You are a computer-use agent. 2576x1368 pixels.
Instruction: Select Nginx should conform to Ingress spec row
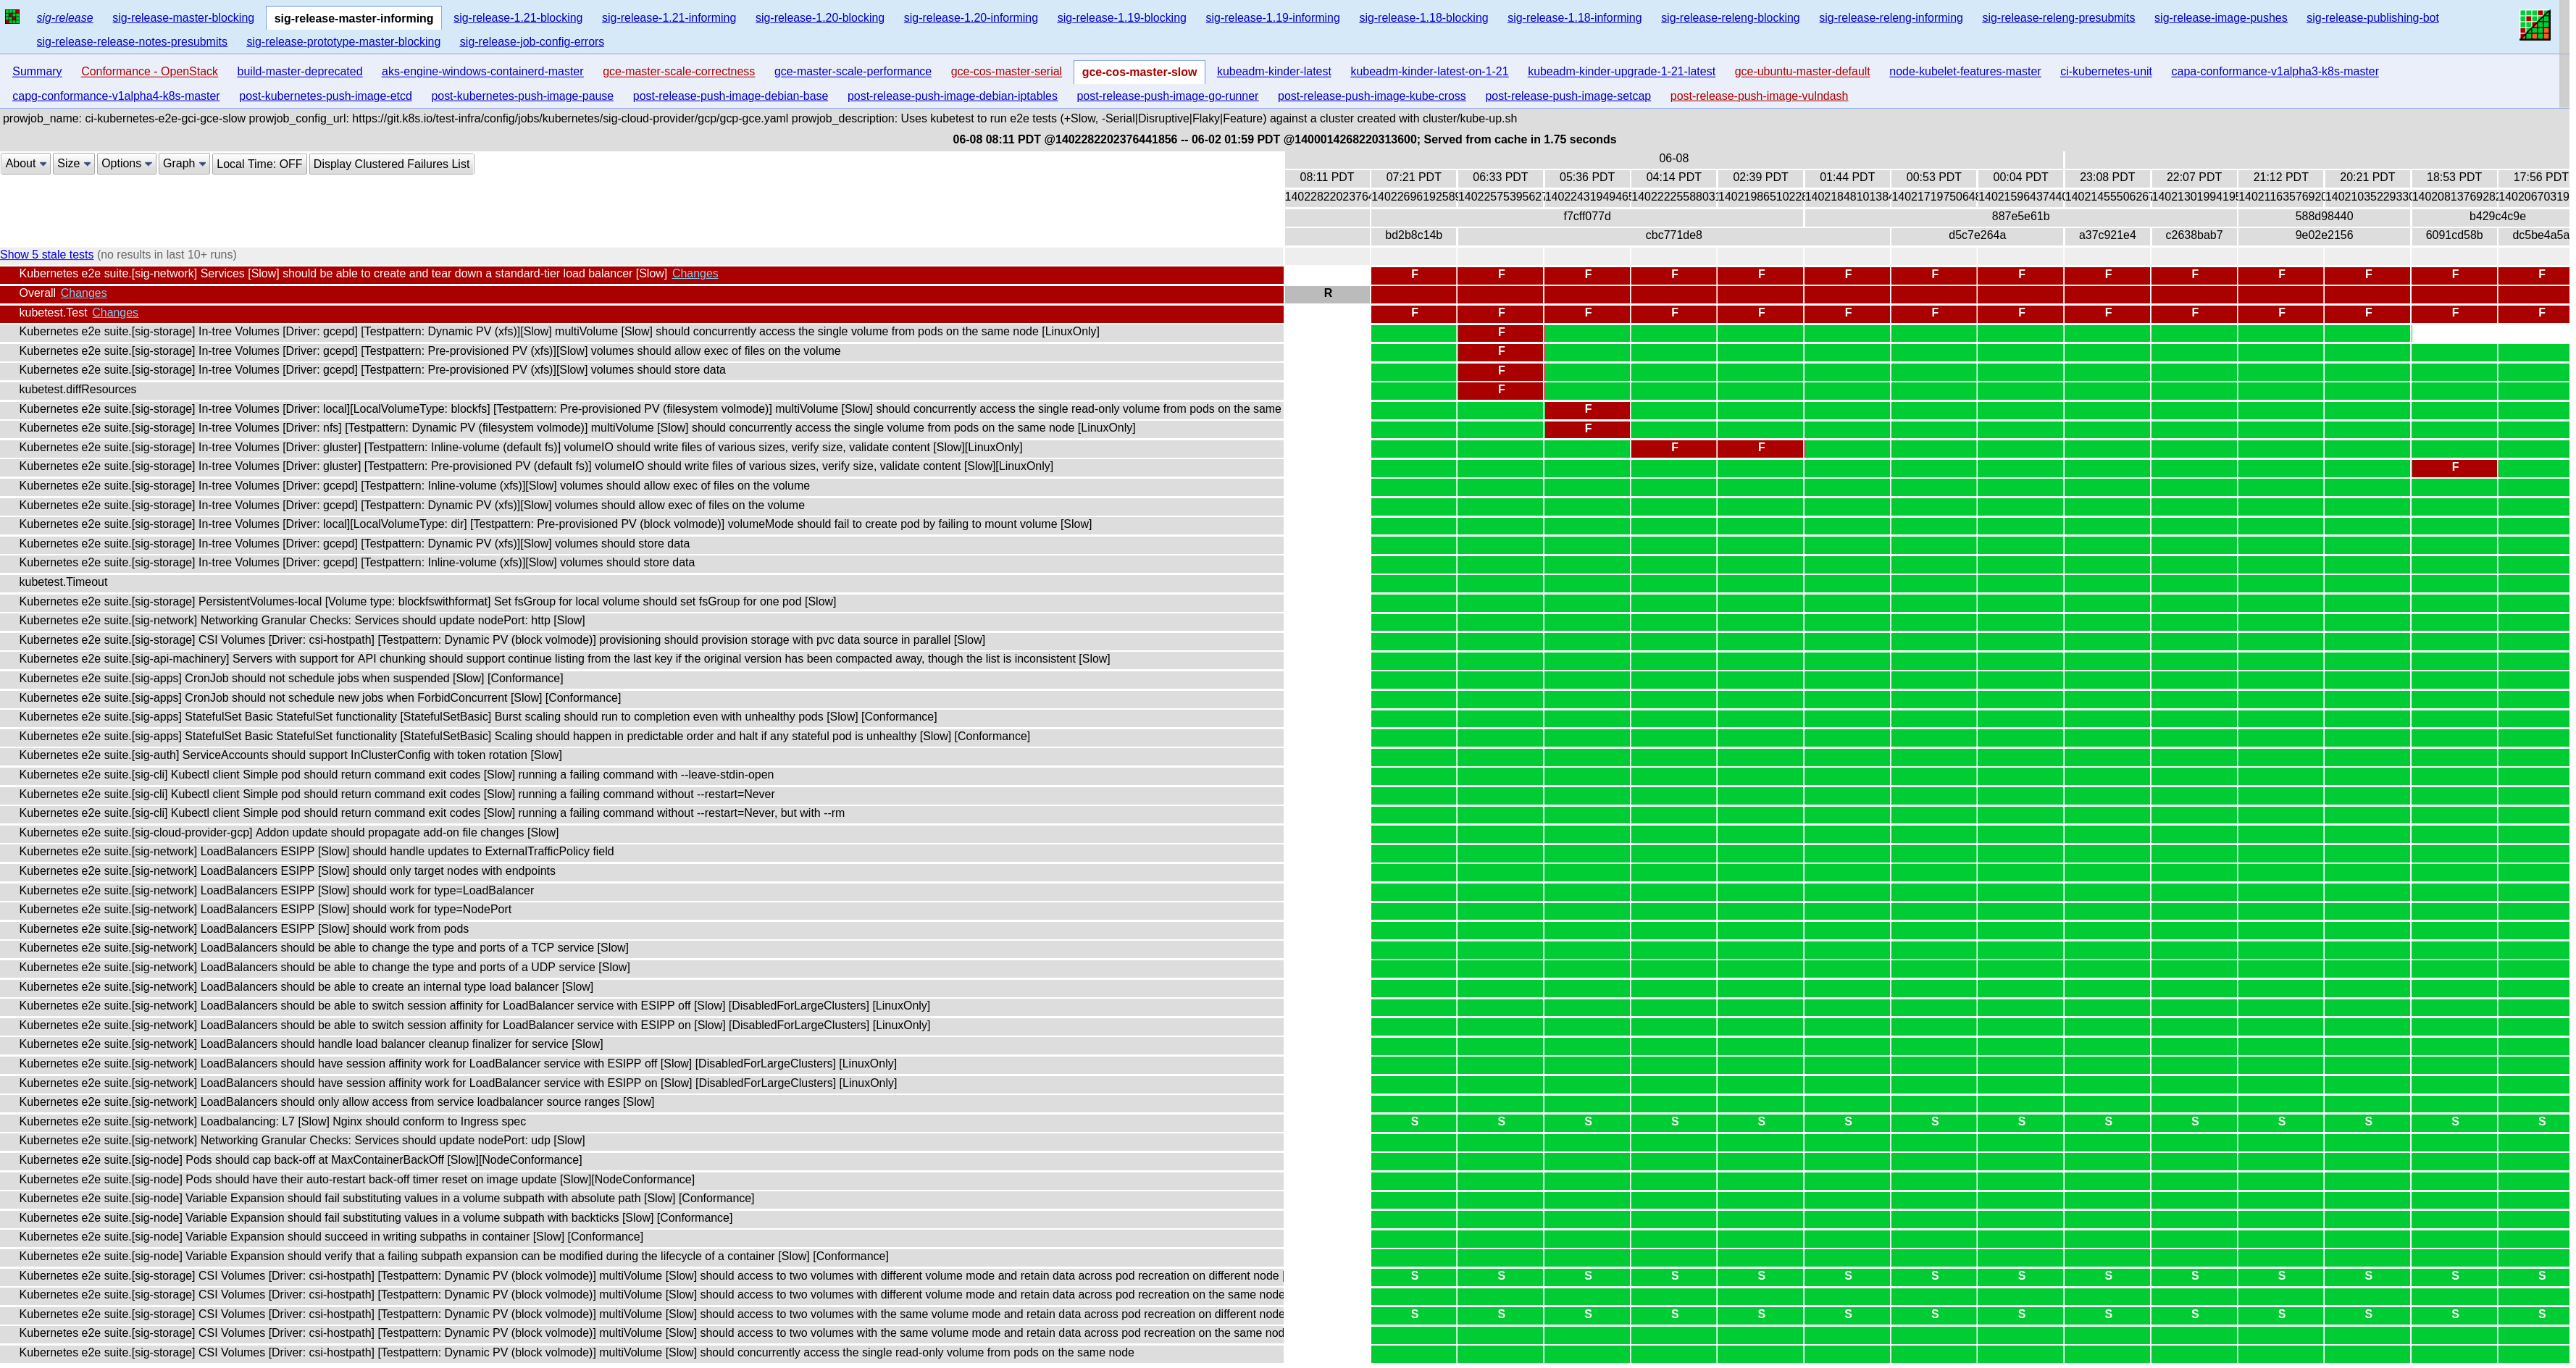click(x=641, y=1122)
